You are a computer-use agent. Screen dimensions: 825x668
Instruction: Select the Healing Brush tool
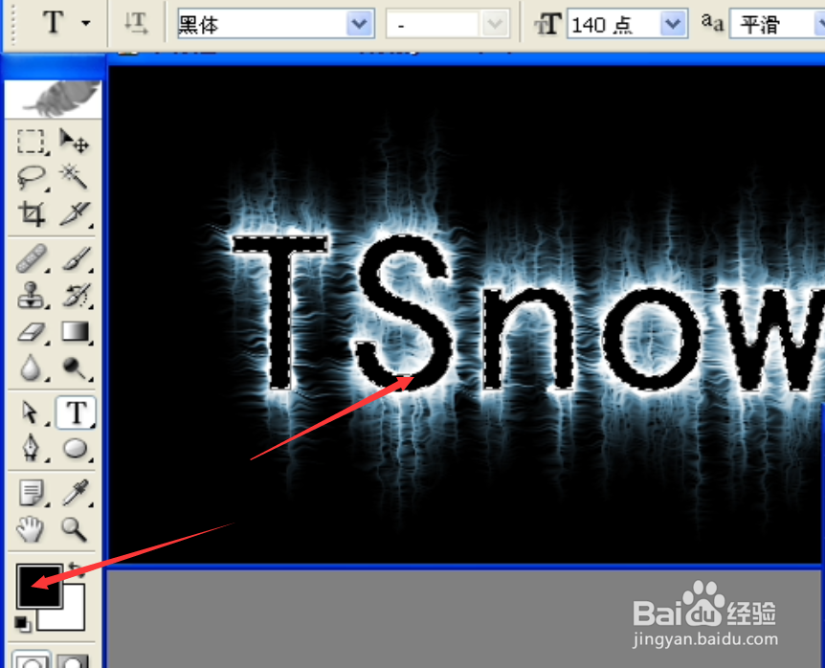point(31,258)
